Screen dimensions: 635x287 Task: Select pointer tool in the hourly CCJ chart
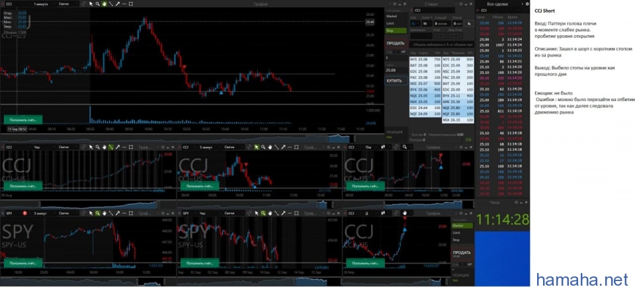click(x=91, y=147)
